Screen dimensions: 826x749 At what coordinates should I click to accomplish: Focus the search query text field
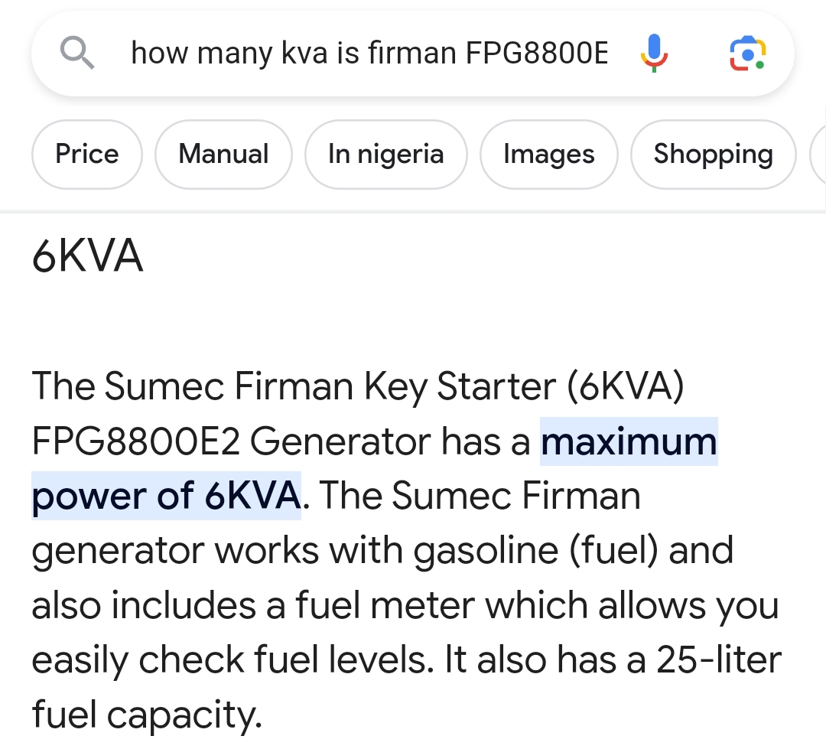coord(367,54)
